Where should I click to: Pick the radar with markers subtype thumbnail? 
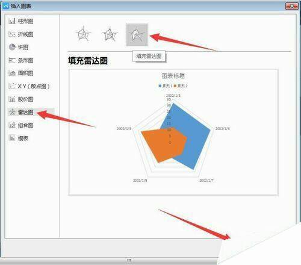coord(110,34)
